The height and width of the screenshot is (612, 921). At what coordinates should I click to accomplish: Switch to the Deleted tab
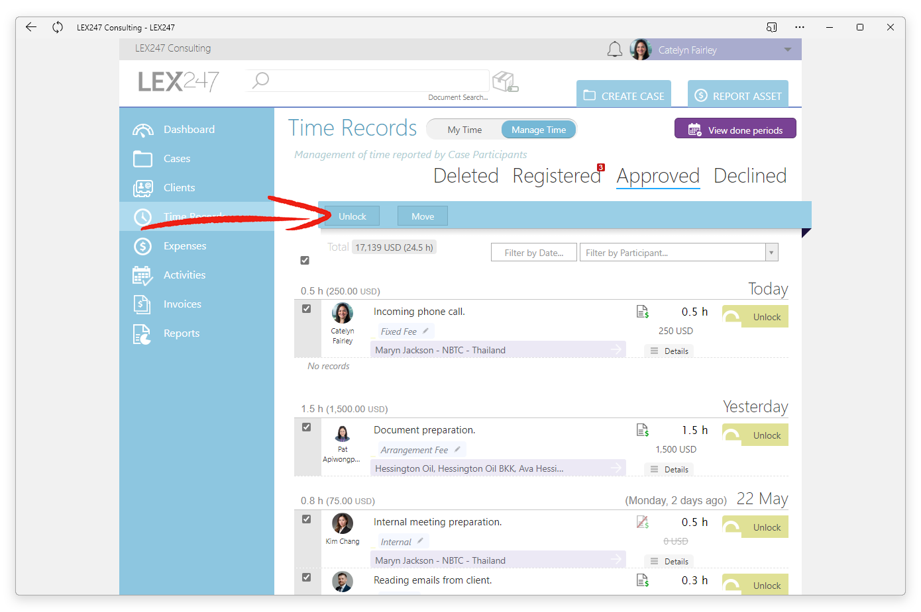(466, 176)
